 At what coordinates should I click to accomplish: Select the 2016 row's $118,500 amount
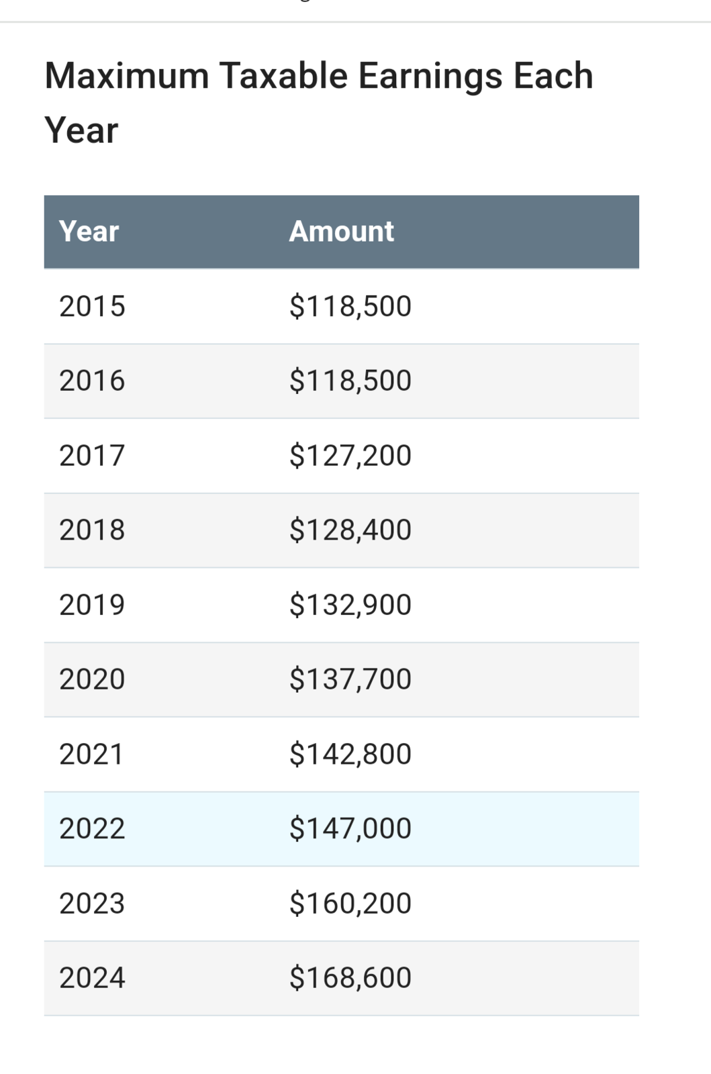tap(350, 381)
